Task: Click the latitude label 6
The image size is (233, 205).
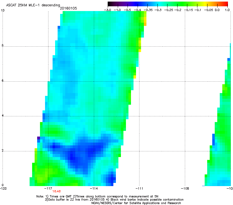Action: pos(3,80)
